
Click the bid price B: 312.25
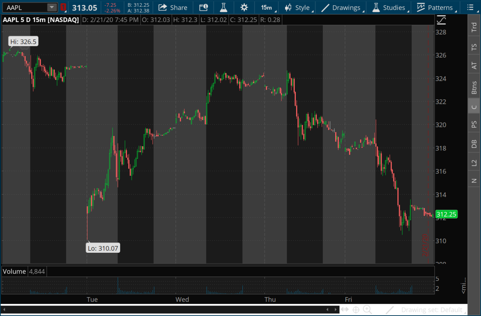[x=138, y=5]
